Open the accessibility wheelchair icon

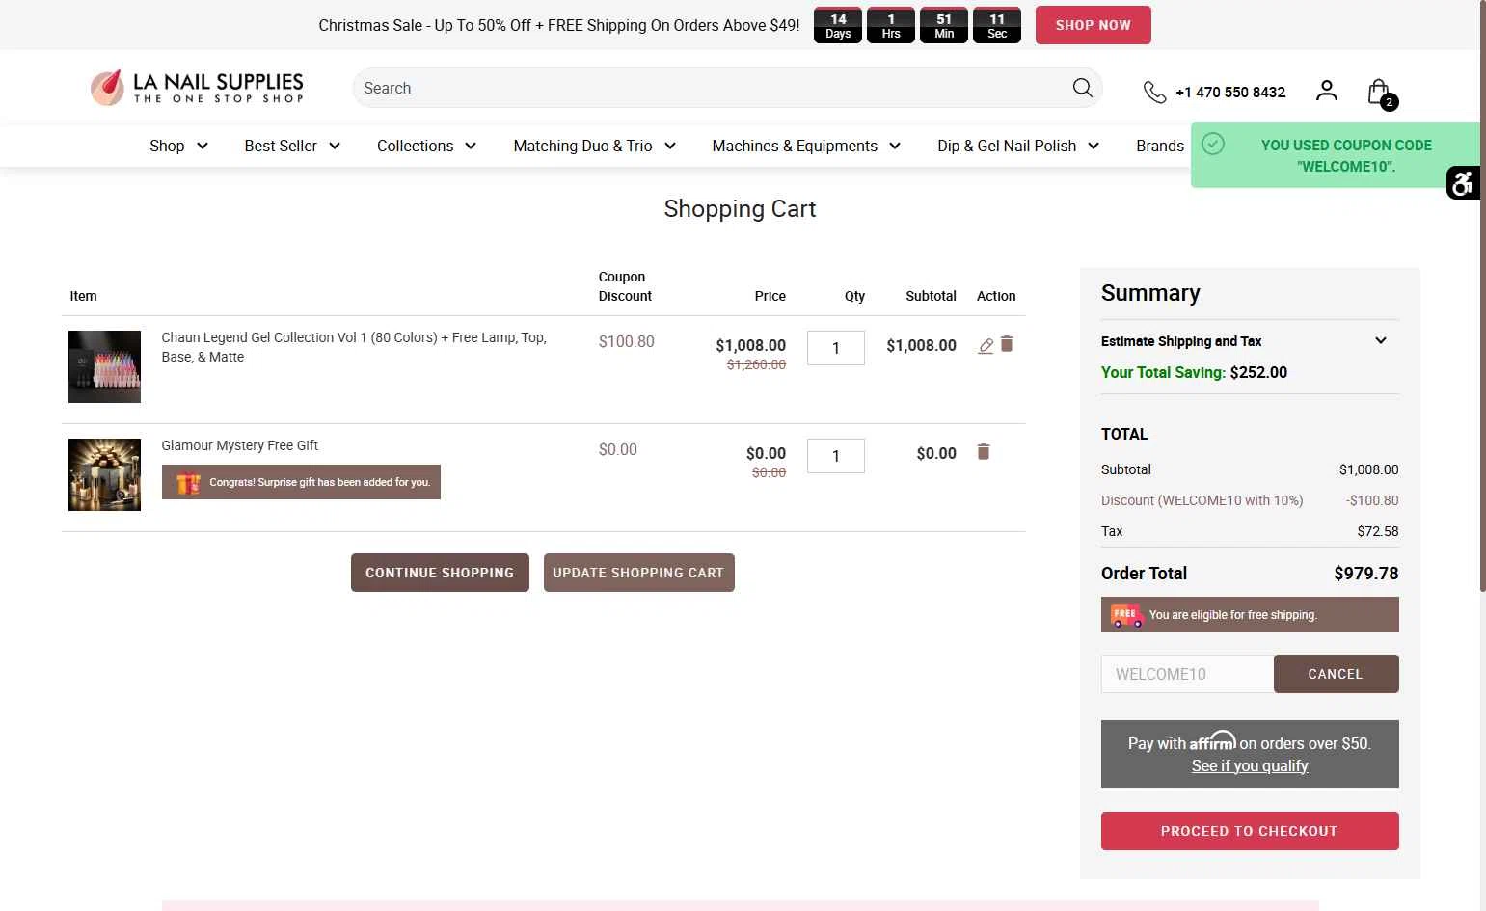(1463, 182)
